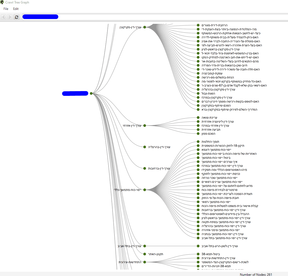Viewport: 288px width, 276px height.
Task: Toggle the עורך-דין-בתל-אביב branch node
Action: [x=145, y=246]
